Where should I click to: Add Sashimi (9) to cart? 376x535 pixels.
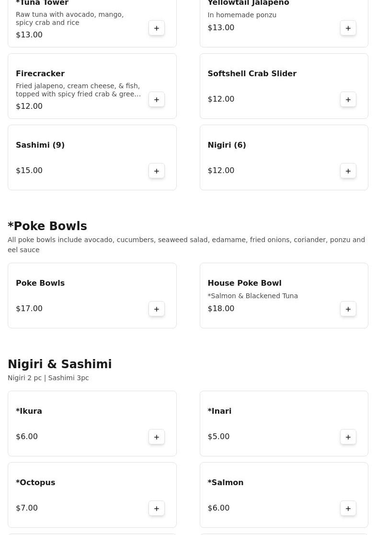[x=157, y=171]
